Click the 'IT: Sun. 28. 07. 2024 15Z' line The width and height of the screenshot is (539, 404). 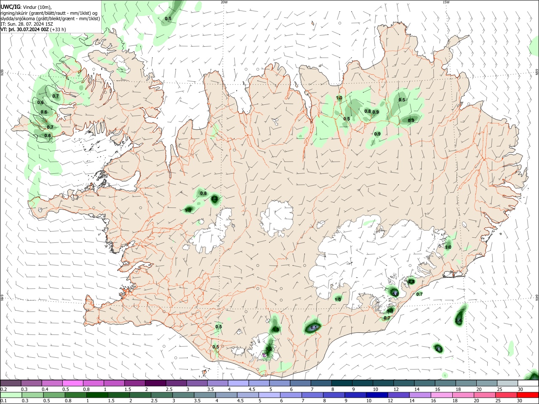(27, 24)
